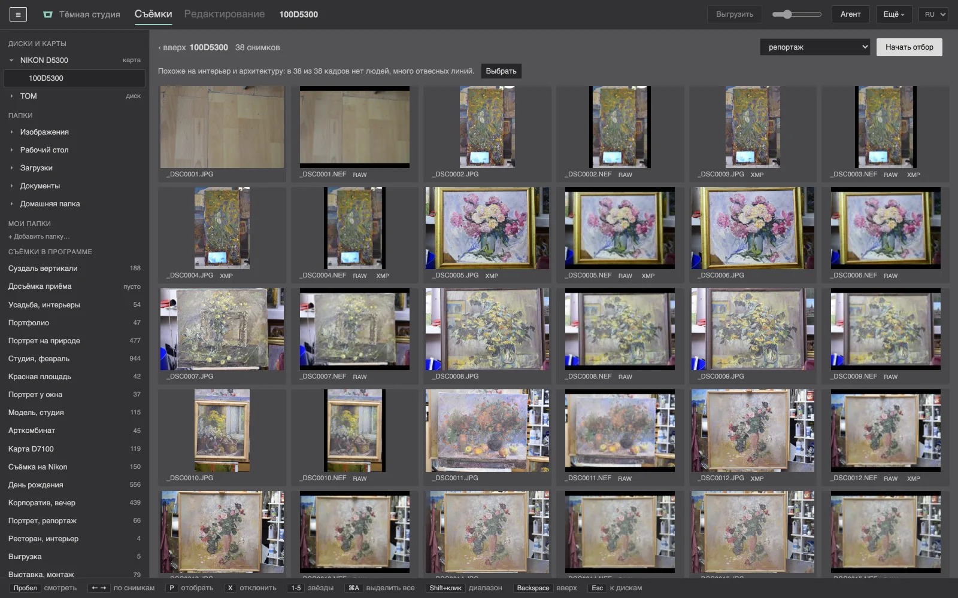The width and height of the screenshot is (958, 598).
Task: Open the репортаж preset dropdown
Action: (815, 47)
